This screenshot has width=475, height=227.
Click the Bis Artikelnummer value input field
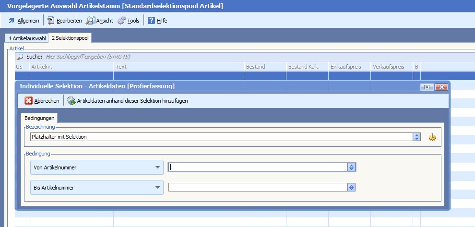pyautogui.click(x=258, y=187)
